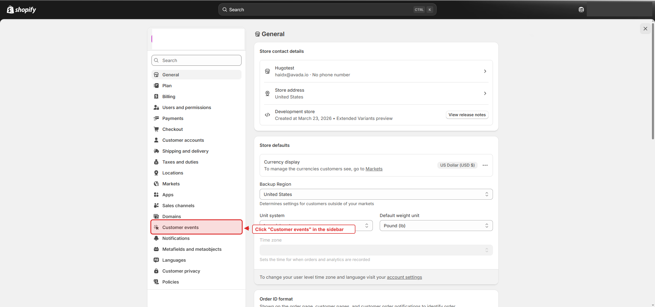This screenshot has height=307, width=655.
Task: Click the Domains icon in sidebar
Action: [156, 216]
